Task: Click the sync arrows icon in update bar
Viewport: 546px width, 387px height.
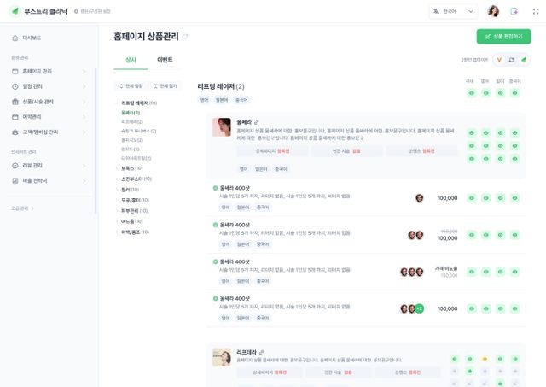Action: pos(511,60)
